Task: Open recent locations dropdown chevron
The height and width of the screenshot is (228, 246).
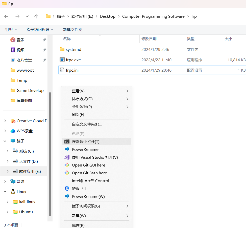Action: 27,16
